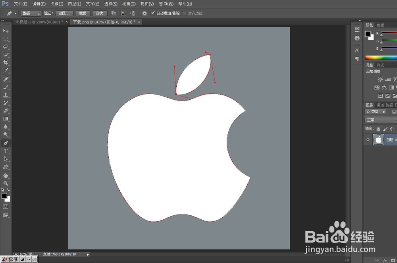Add Posterize adjustment

pos(387,95)
